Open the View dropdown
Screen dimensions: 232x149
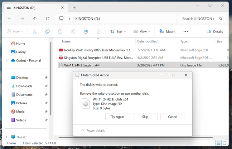click(x=142, y=31)
